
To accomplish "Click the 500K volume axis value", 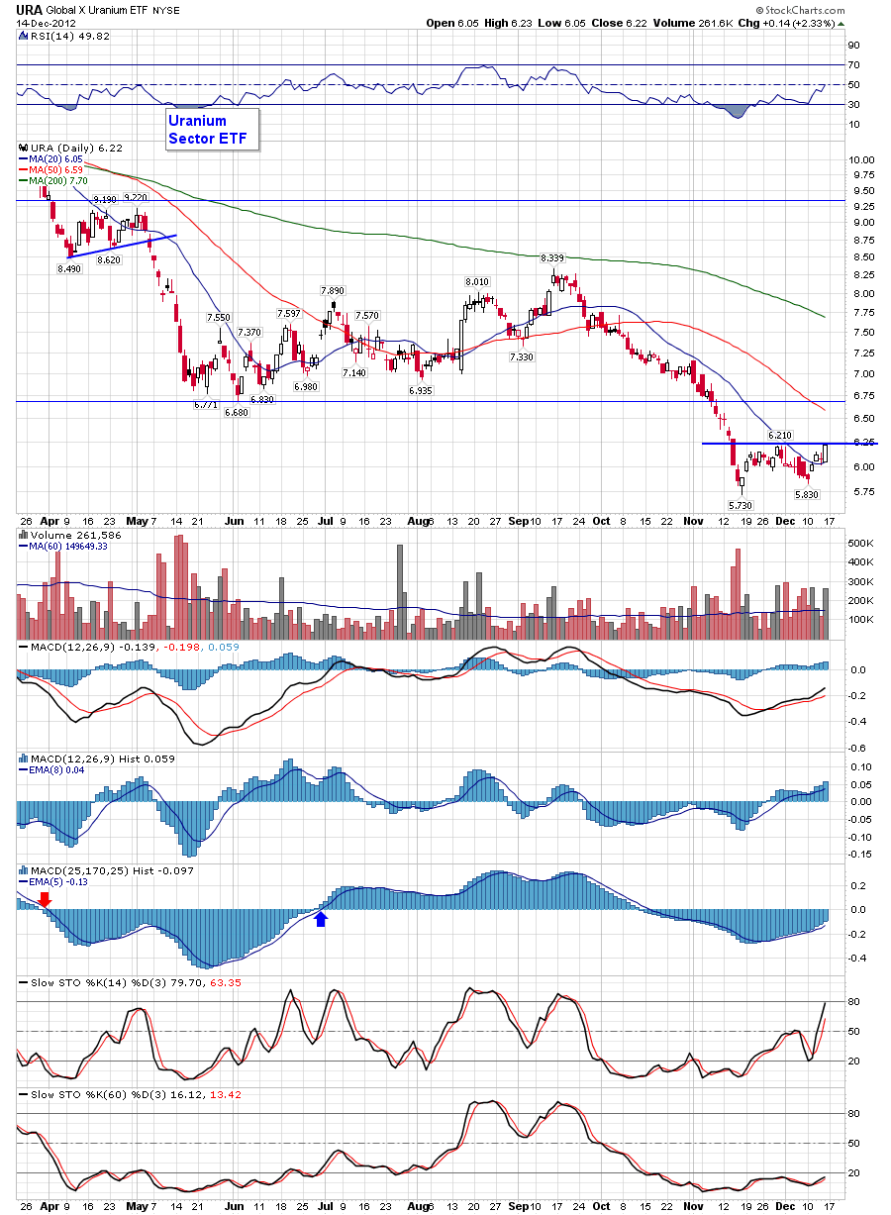I will (x=860, y=544).
